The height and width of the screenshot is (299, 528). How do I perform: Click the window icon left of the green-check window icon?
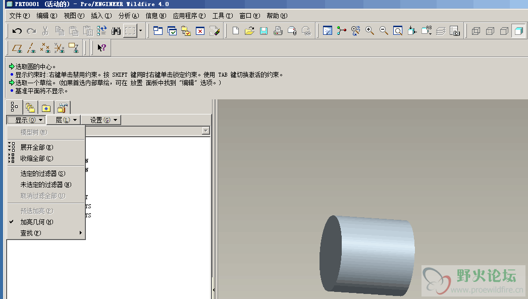point(158,31)
